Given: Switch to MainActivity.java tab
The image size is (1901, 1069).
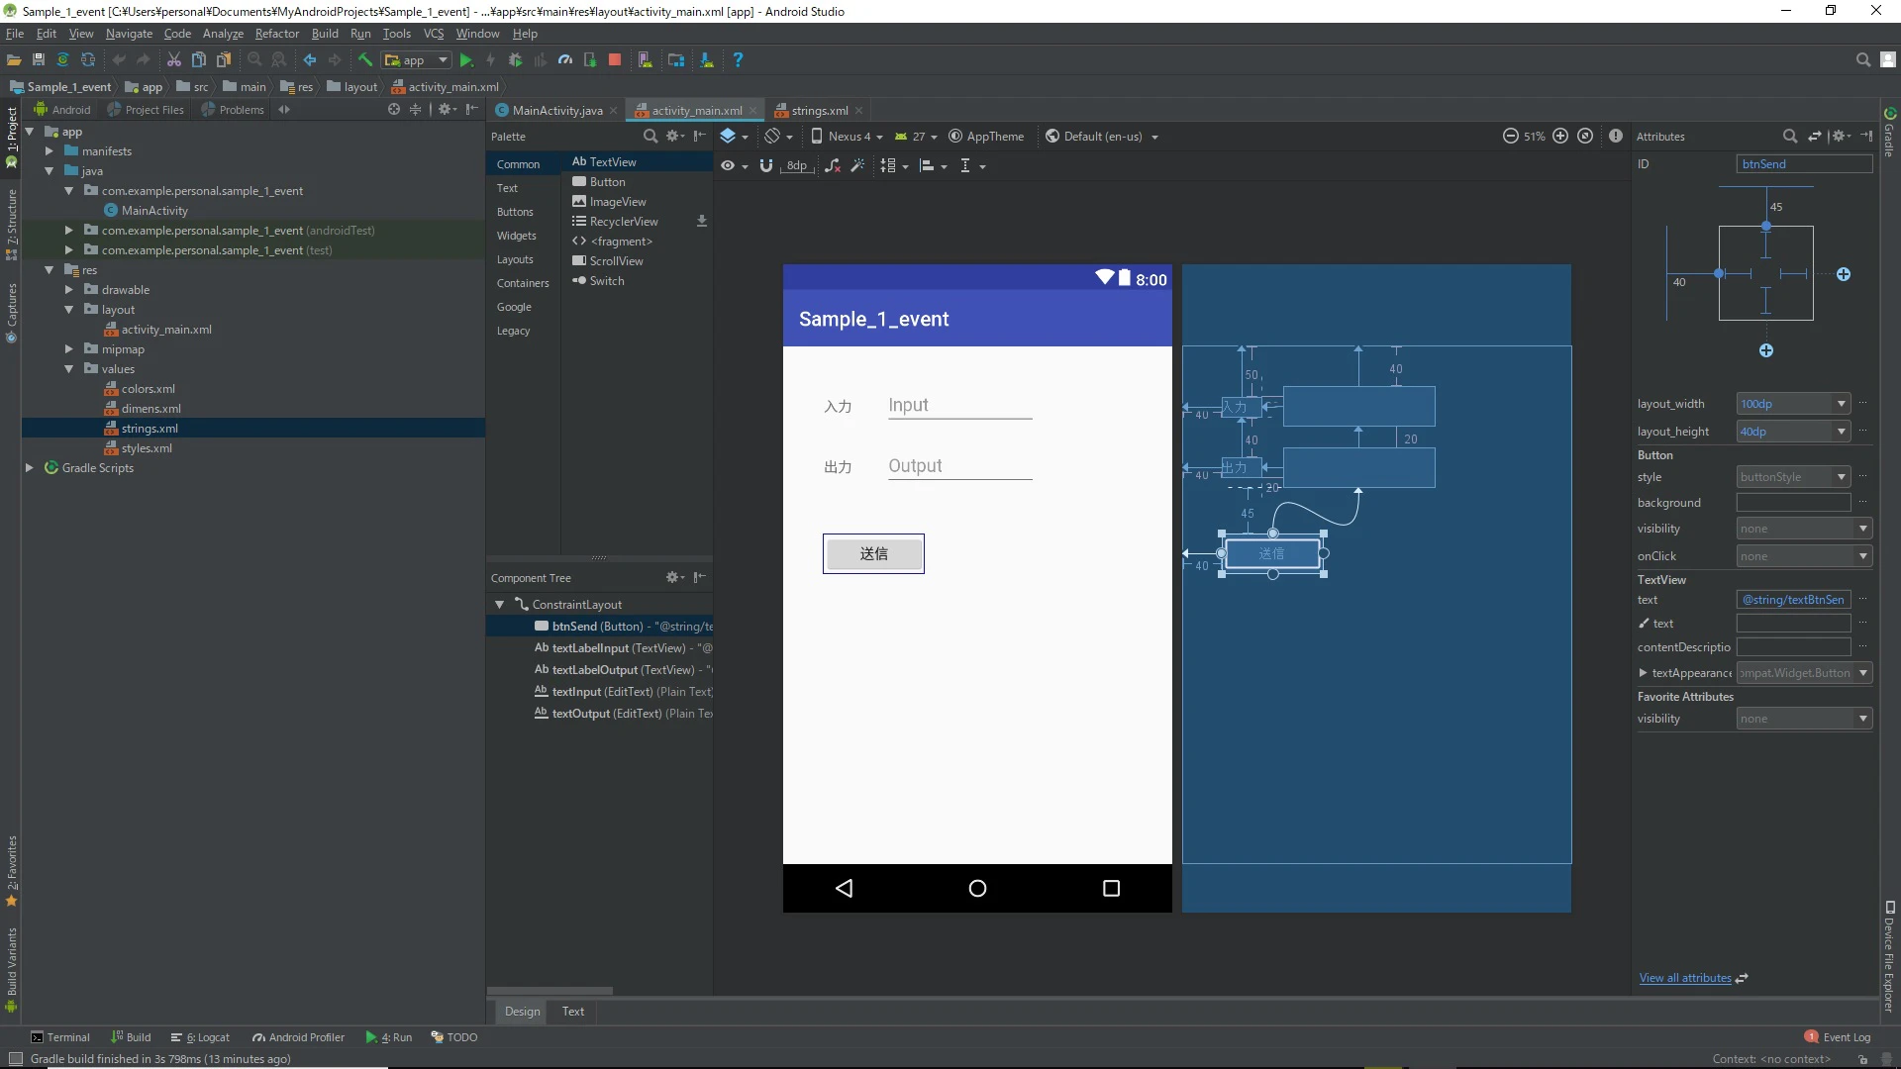Looking at the screenshot, I should pyautogui.click(x=556, y=111).
